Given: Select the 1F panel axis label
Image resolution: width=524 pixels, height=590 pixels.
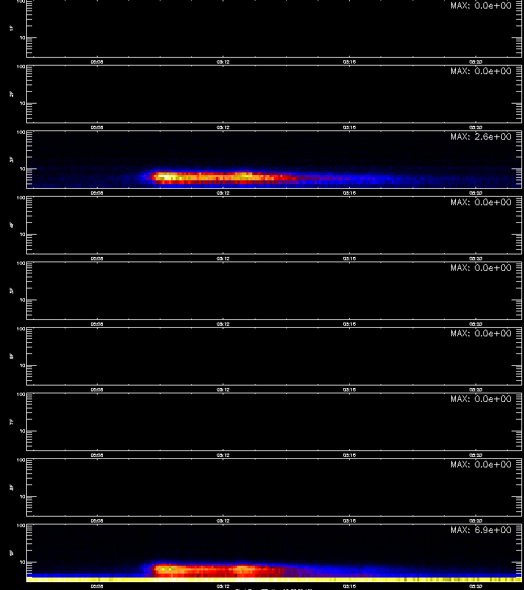Looking at the screenshot, I should coord(12,28).
